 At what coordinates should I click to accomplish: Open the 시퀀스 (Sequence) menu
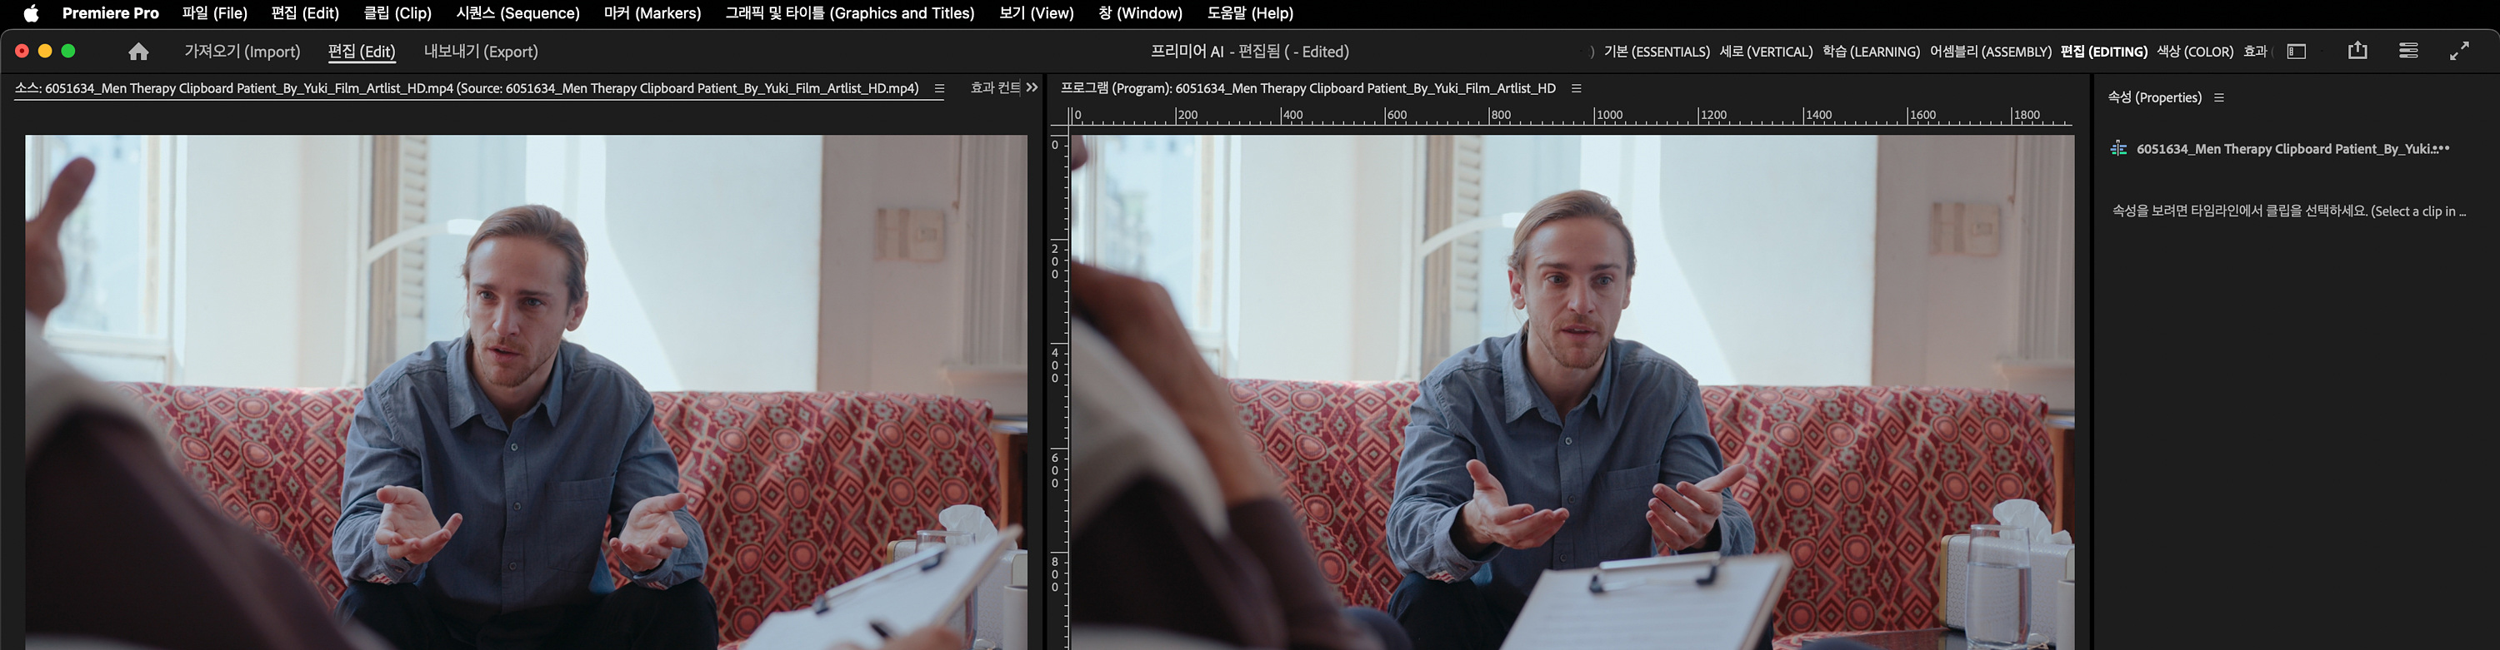517,13
